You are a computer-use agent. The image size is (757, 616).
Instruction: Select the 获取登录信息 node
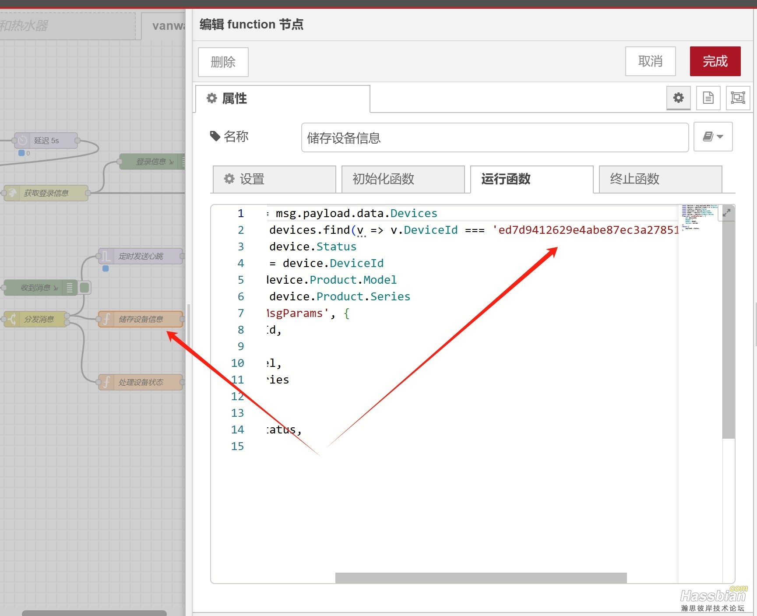46,193
